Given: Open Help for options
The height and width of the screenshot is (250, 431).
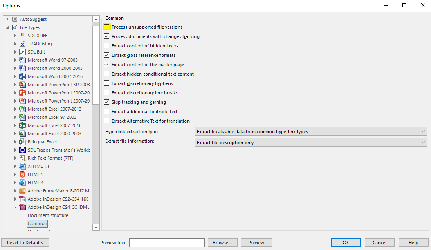Looking at the screenshot, I should (413, 243).
